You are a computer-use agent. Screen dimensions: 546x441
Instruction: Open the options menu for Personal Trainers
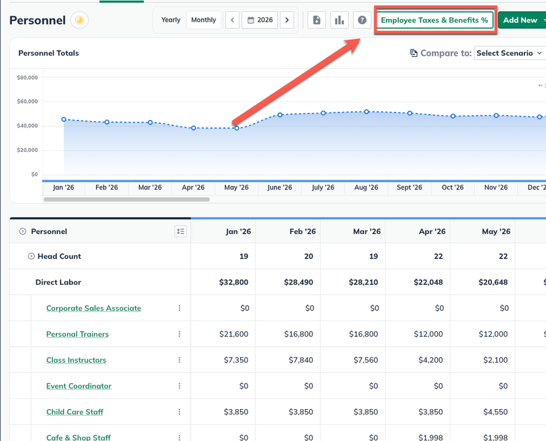(179, 334)
